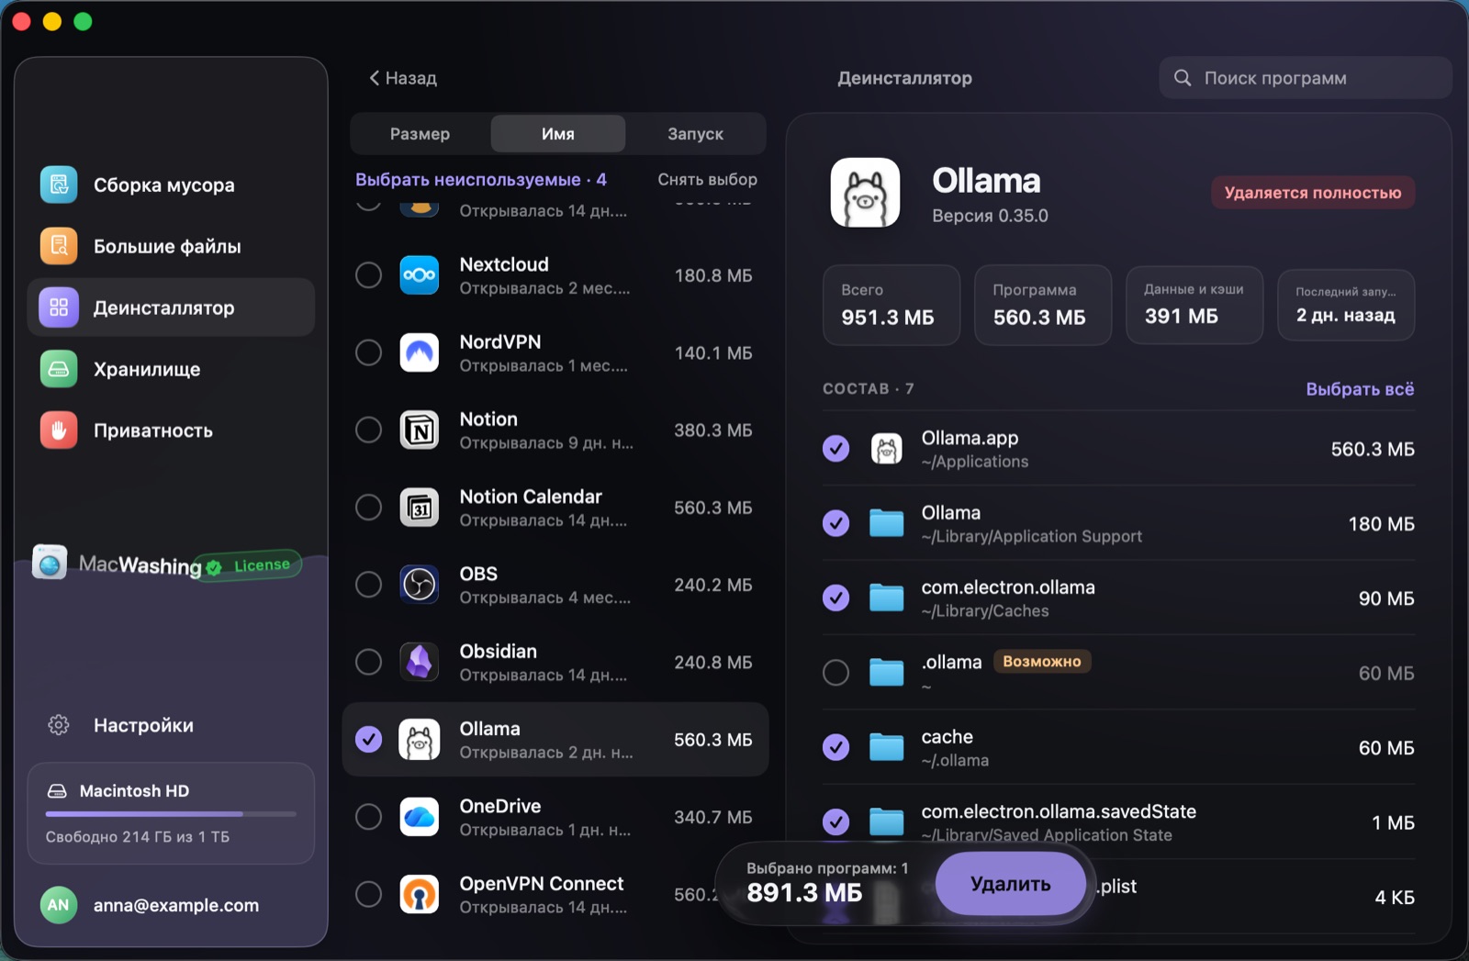
Task: Switch sorting to Запуск tab
Action: pos(695,134)
